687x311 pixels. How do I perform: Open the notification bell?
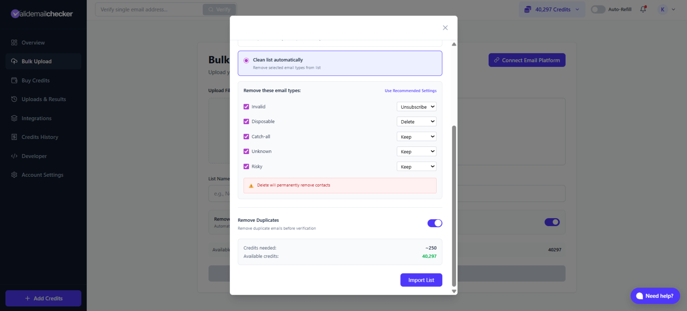643,9
